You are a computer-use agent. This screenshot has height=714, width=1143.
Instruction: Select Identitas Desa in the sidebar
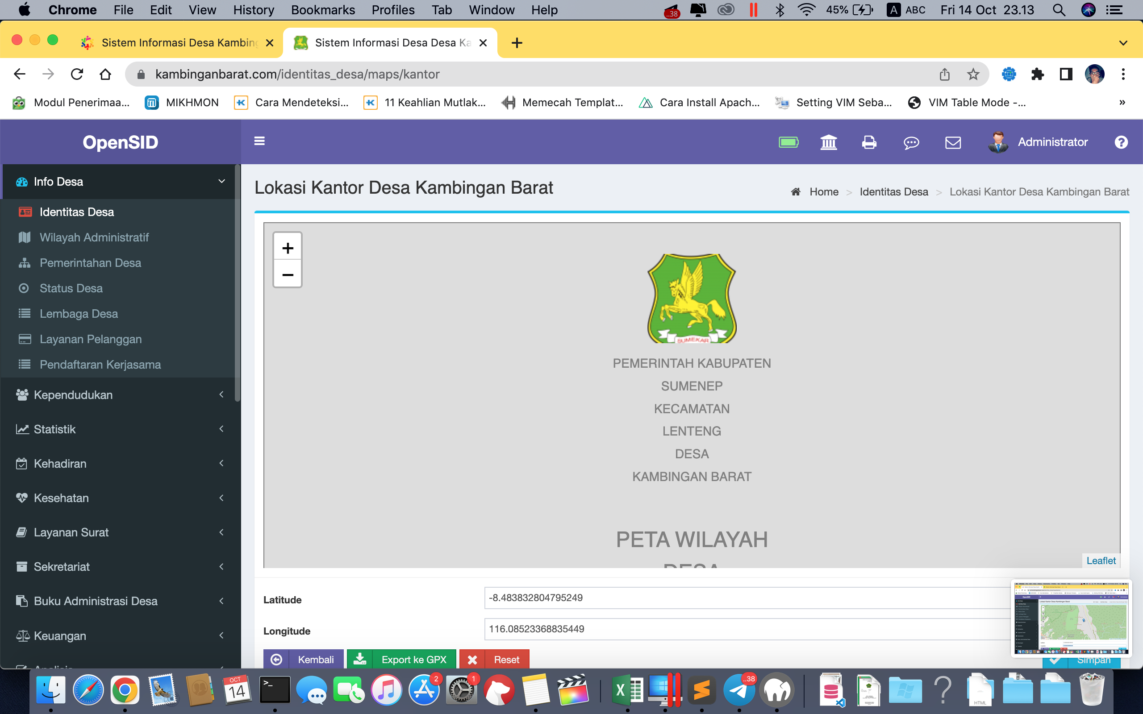(76, 212)
